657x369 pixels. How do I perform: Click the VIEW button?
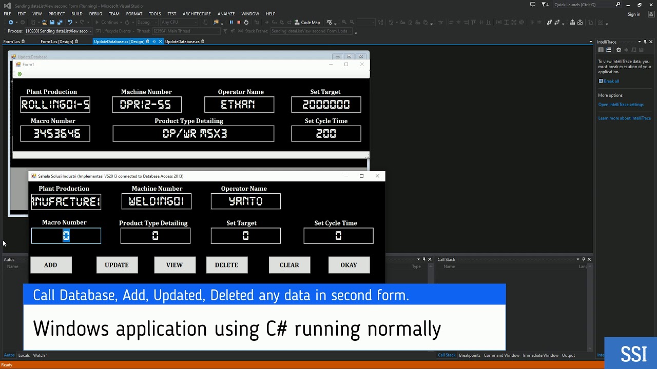(x=175, y=265)
